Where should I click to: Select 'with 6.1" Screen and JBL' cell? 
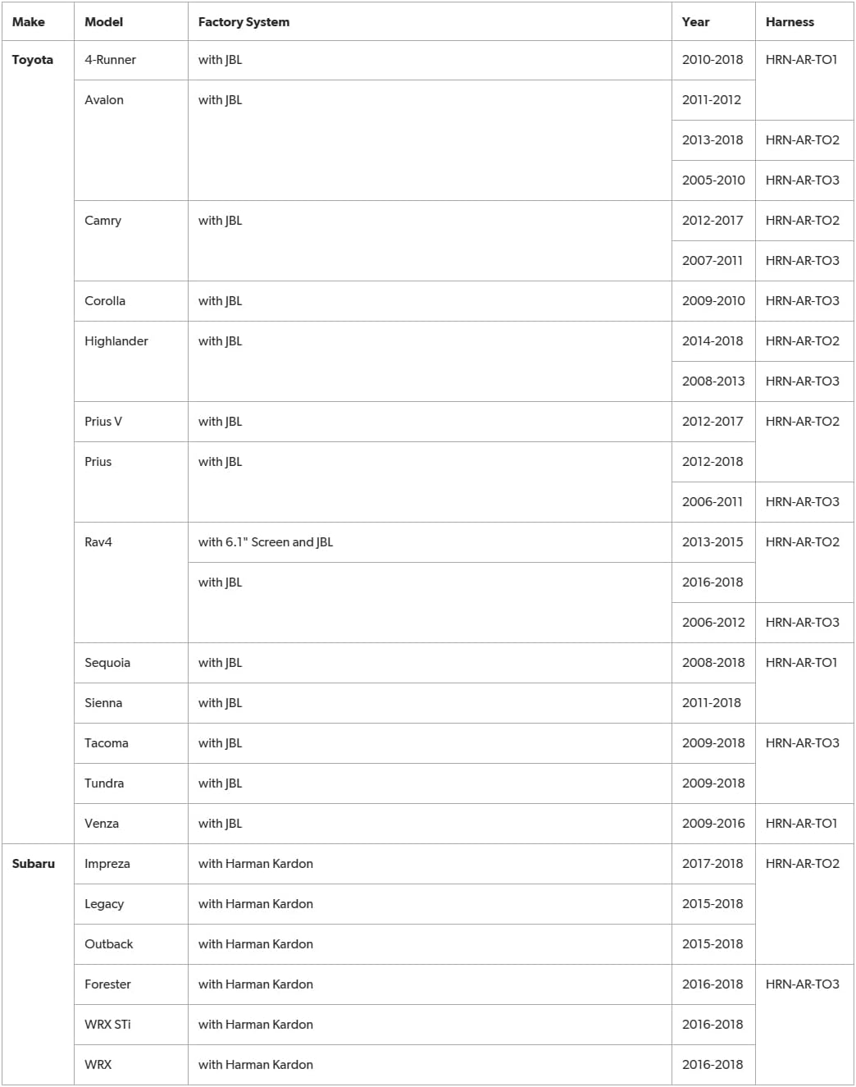(266, 542)
